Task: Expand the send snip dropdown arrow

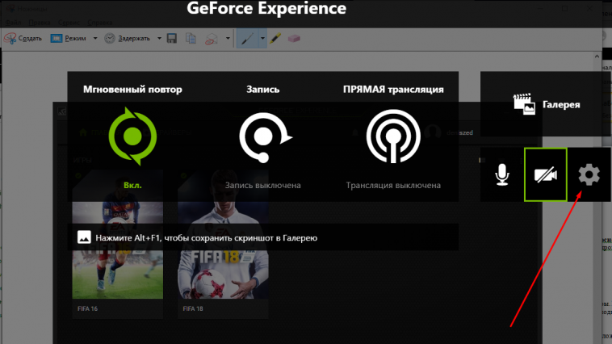Action: pyautogui.click(x=228, y=38)
